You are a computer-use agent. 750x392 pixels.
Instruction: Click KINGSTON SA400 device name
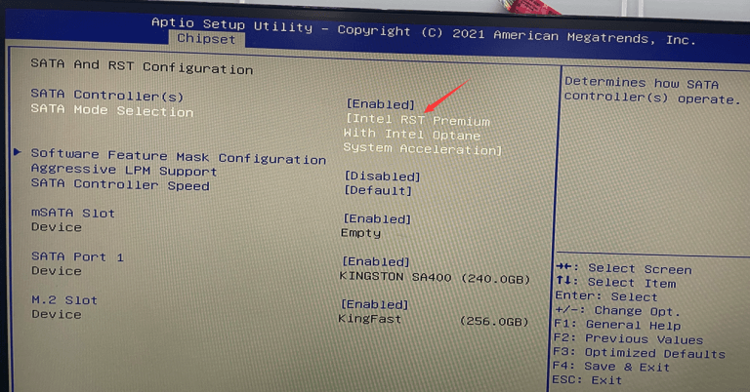pos(396,277)
